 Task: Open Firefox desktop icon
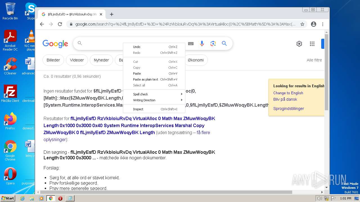[x=10, y=121]
